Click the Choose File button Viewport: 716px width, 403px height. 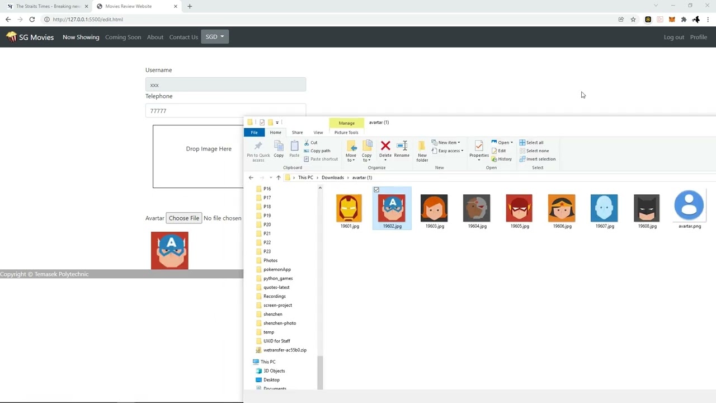(x=184, y=218)
